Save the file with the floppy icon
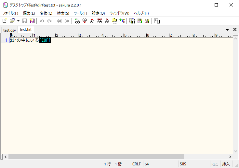Viewport: 239px width, 168px height. (x=24, y=21)
